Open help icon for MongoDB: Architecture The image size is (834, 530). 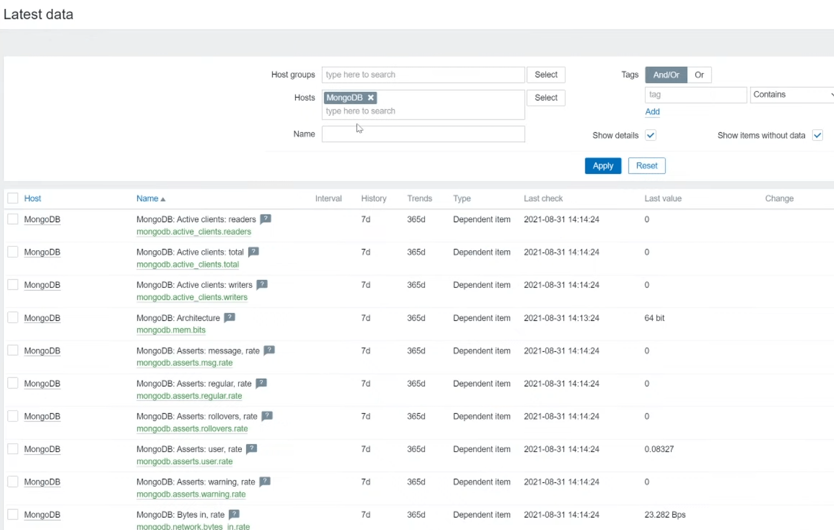pos(230,318)
